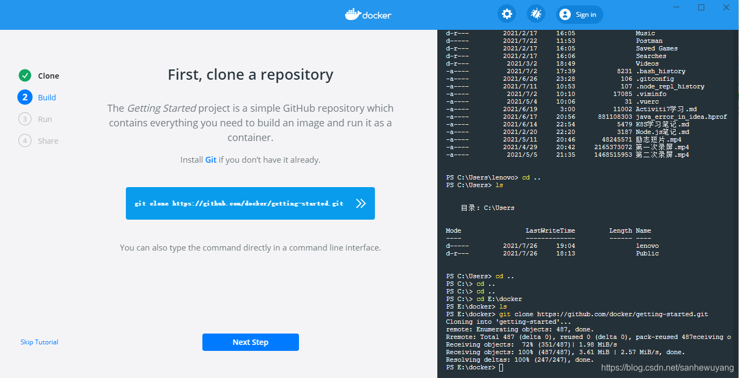The image size is (739, 378).
Task: Click 'Searches' folder in terminal listing
Action: click(x=651, y=56)
